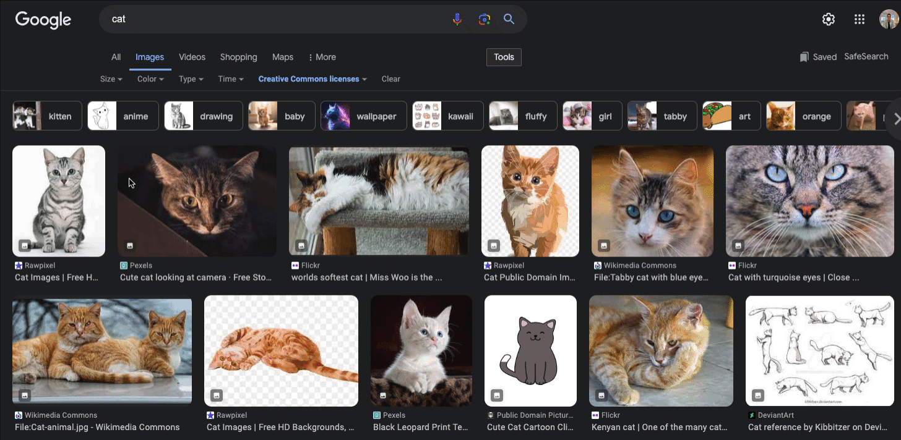The height and width of the screenshot is (440, 901).
Task: Filter results by drawing chip
Action: [x=202, y=116]
